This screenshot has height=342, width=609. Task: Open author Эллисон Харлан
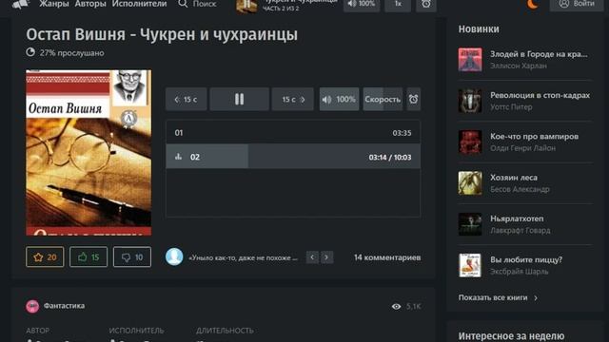coord(518,66)
